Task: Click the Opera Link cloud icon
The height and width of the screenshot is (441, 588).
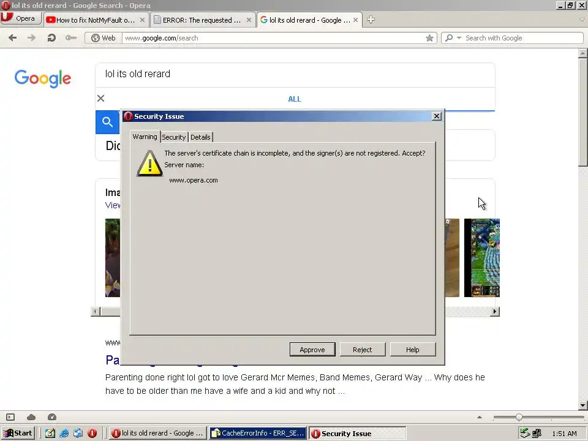Action: (x=31, y=417)
